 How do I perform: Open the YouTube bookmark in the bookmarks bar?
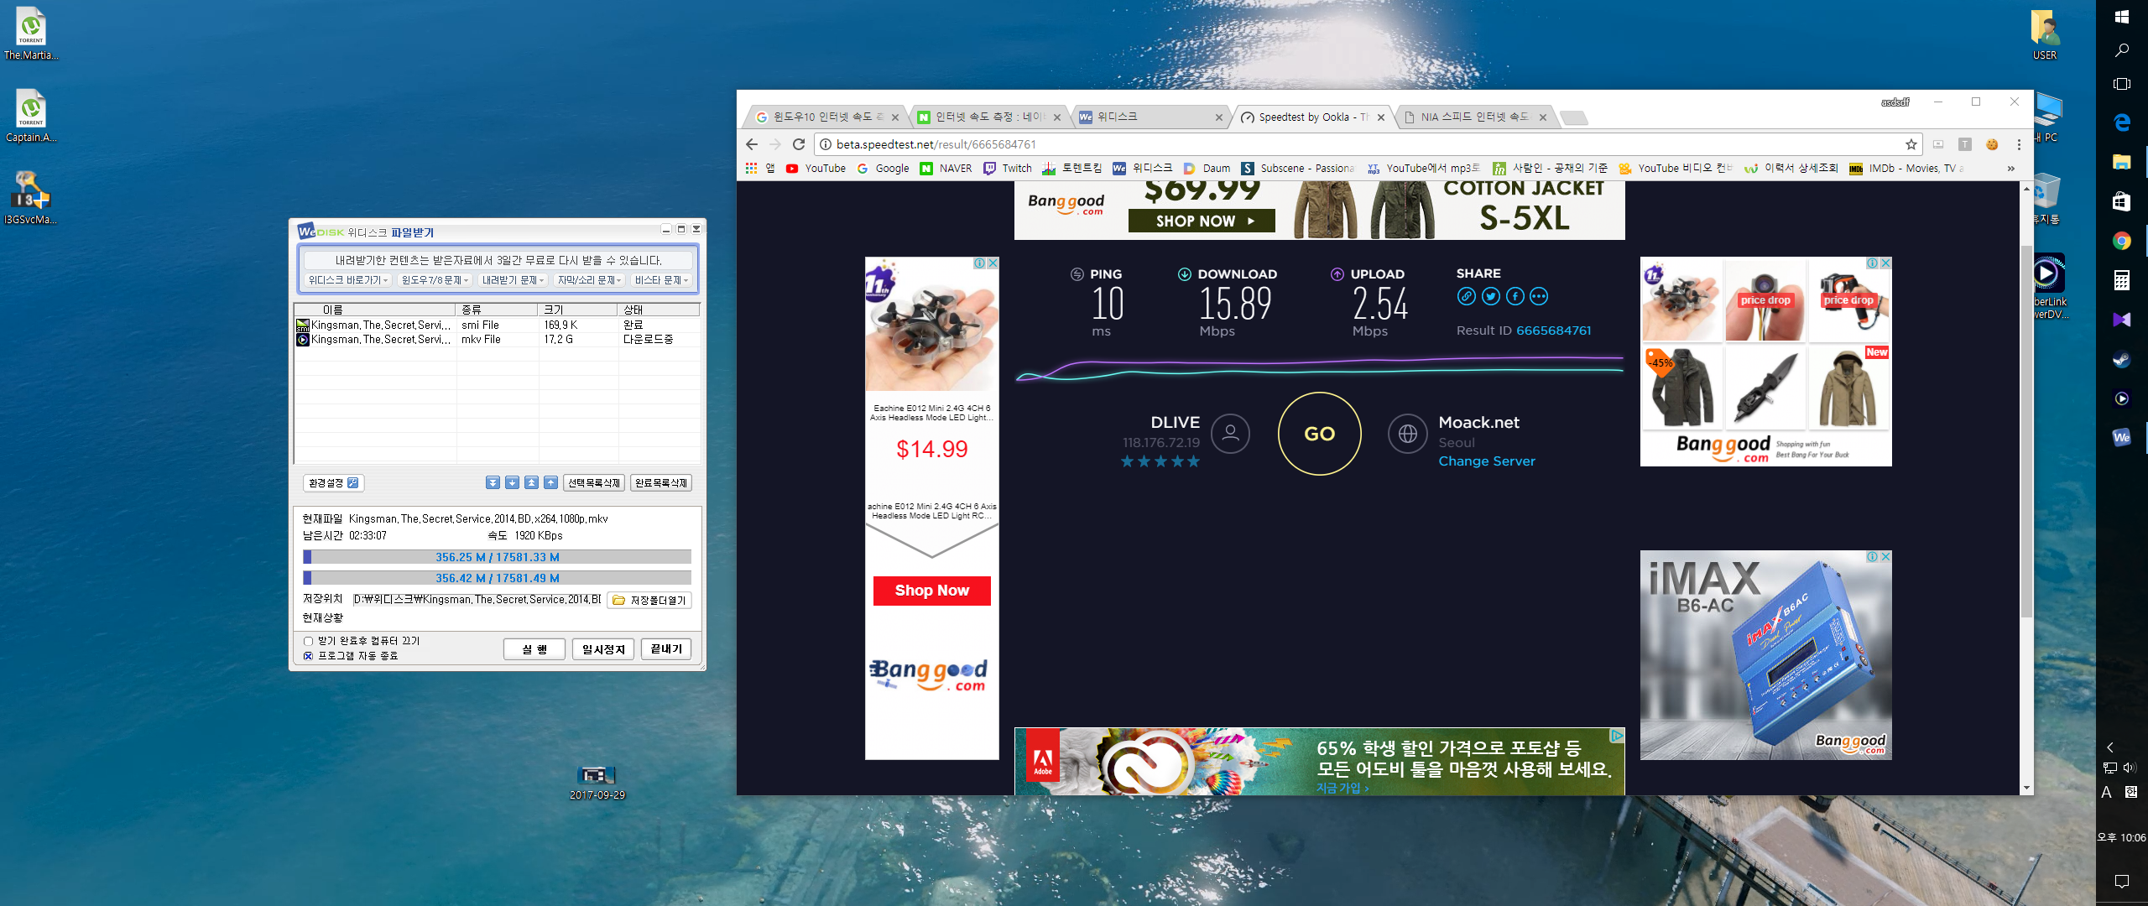tap(816, 169)
